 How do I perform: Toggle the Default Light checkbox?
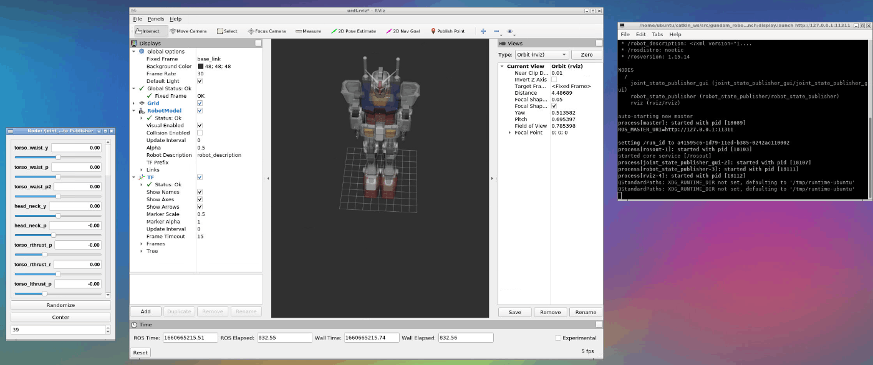[200, 81]
